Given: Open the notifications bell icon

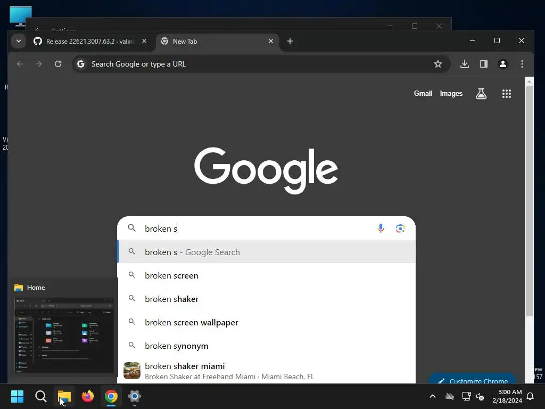Looking at the screenshot, I should click(x=531, y=396).
